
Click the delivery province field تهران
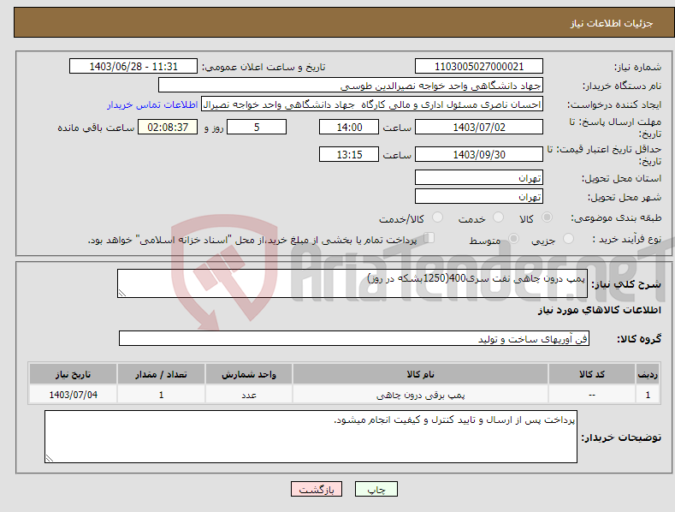(x=479, y=177)
